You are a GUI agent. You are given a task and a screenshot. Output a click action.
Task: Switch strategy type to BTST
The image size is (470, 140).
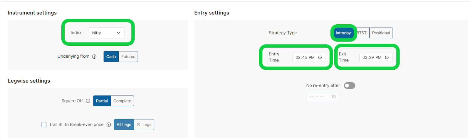(362, 33)
